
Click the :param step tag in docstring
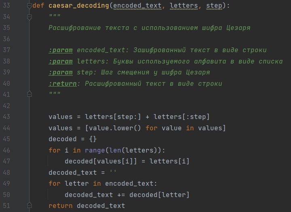[x=61, y=72]
